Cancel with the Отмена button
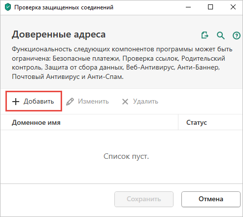The image size is (243, 217). tap(211, 199)
